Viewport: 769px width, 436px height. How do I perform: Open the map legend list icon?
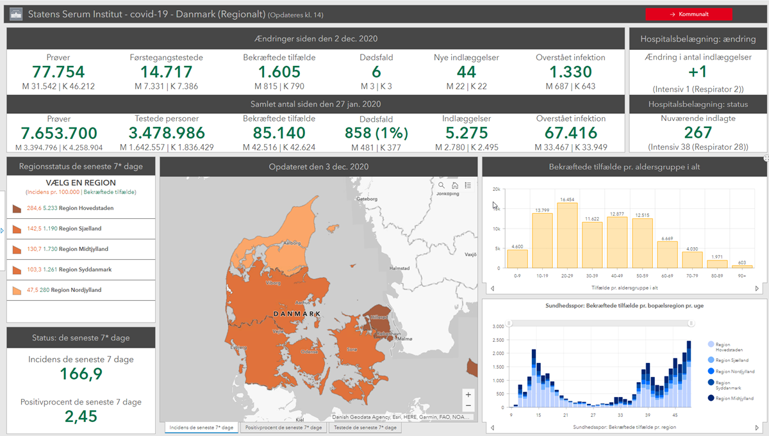tap(468, 185)
